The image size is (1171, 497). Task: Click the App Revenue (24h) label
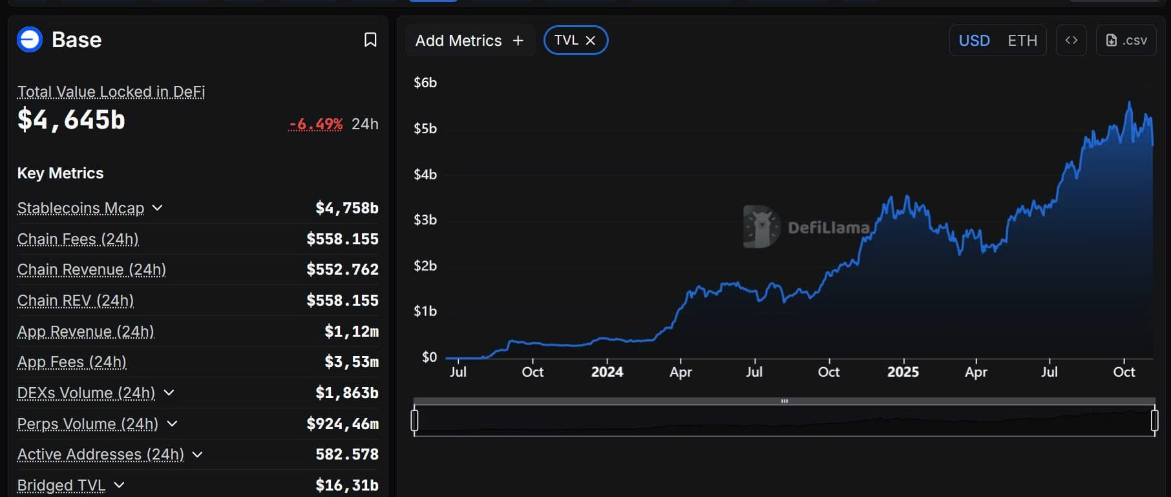(x=86, y=332)
